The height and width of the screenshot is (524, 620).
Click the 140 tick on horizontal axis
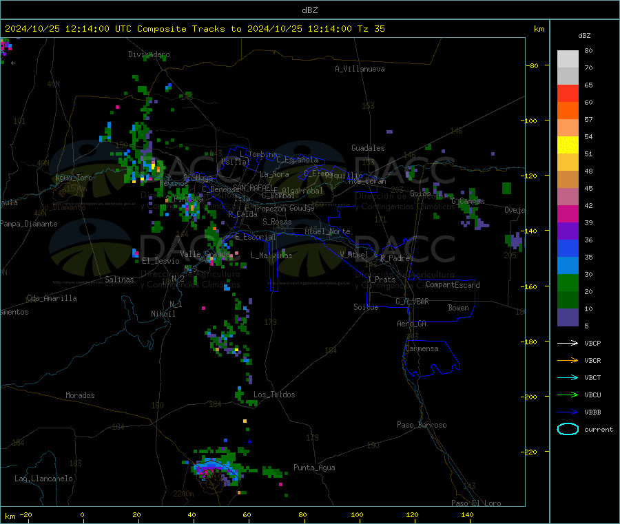coord(467,514)
